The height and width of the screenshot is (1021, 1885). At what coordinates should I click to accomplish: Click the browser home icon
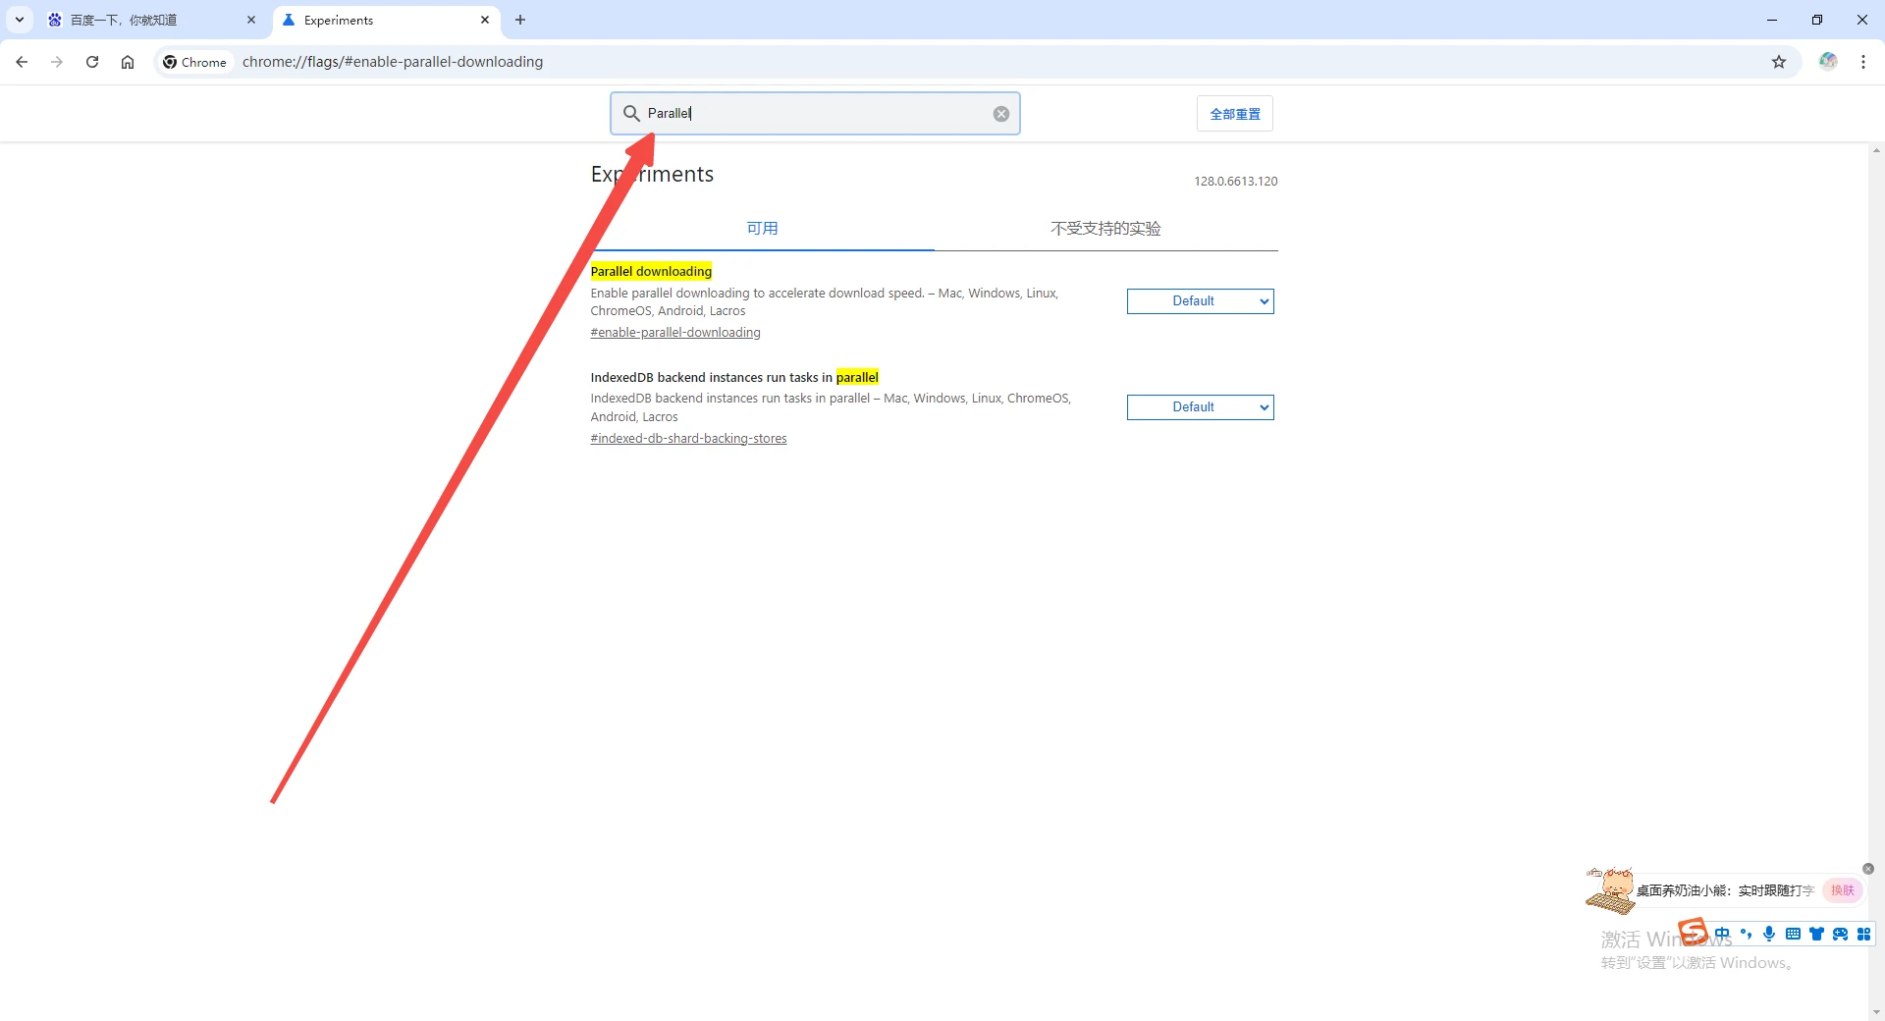coord(128,62)
